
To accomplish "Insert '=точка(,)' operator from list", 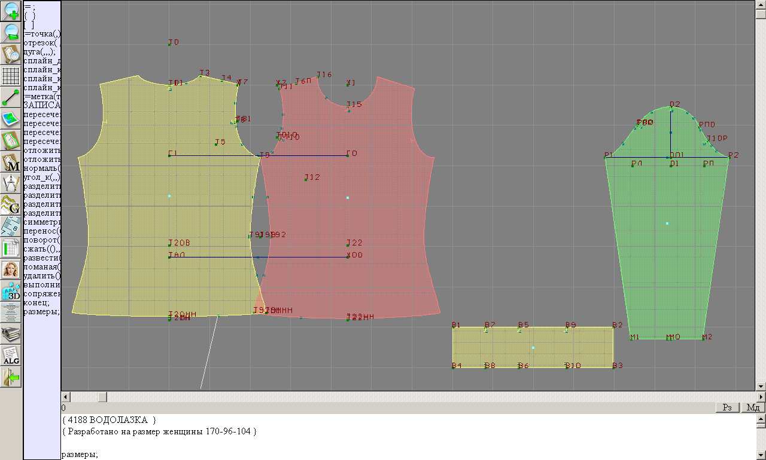I will (42, 33).
